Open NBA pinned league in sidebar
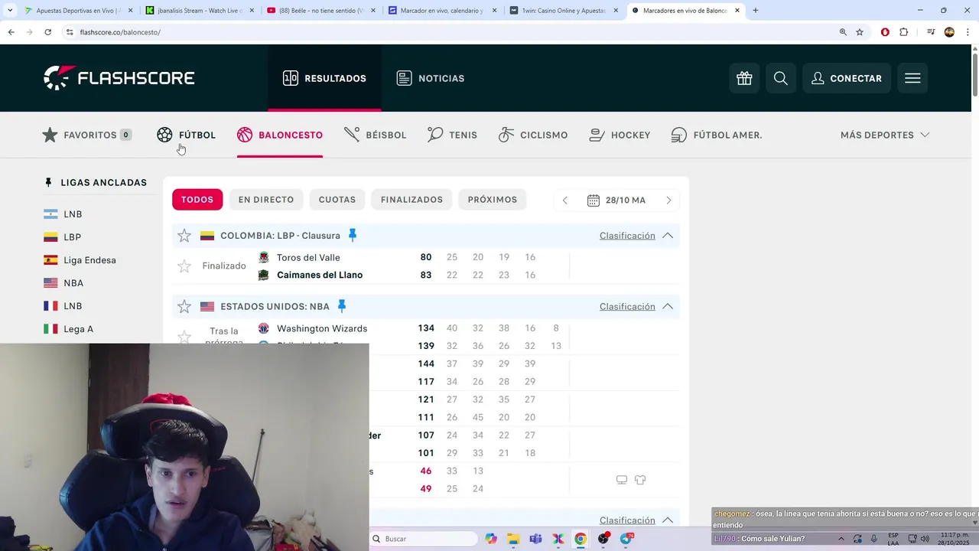 tap(73, 283)
